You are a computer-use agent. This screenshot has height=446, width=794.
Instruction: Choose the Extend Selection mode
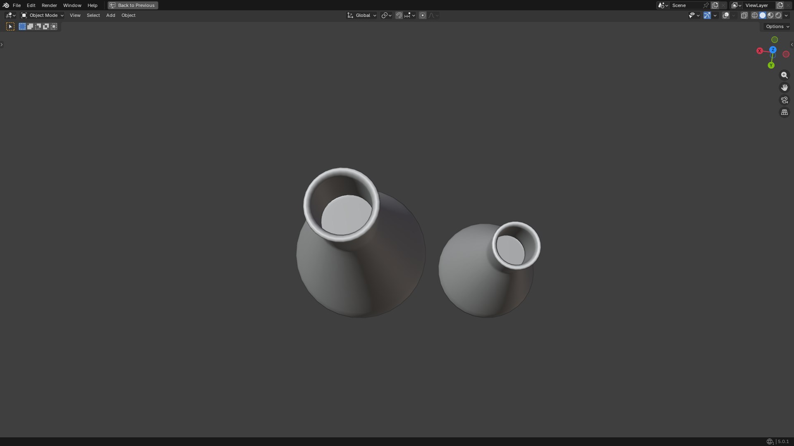tap(30, 26)
